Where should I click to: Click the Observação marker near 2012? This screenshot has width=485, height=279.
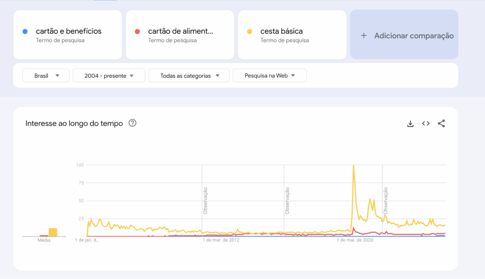point(206,200)
